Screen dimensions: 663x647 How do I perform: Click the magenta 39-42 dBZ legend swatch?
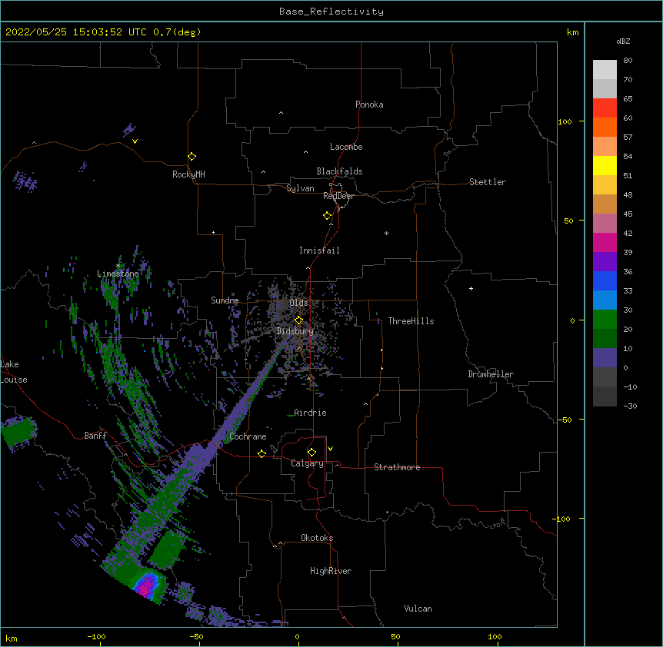pyautogui.click(x=605, y=242)
